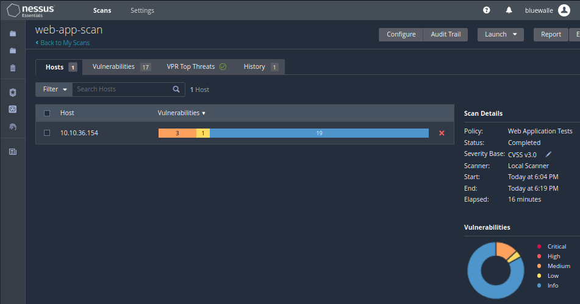Click the Completed status value
The height and width of the screenshot is (304, 580).
click(524, 143)
